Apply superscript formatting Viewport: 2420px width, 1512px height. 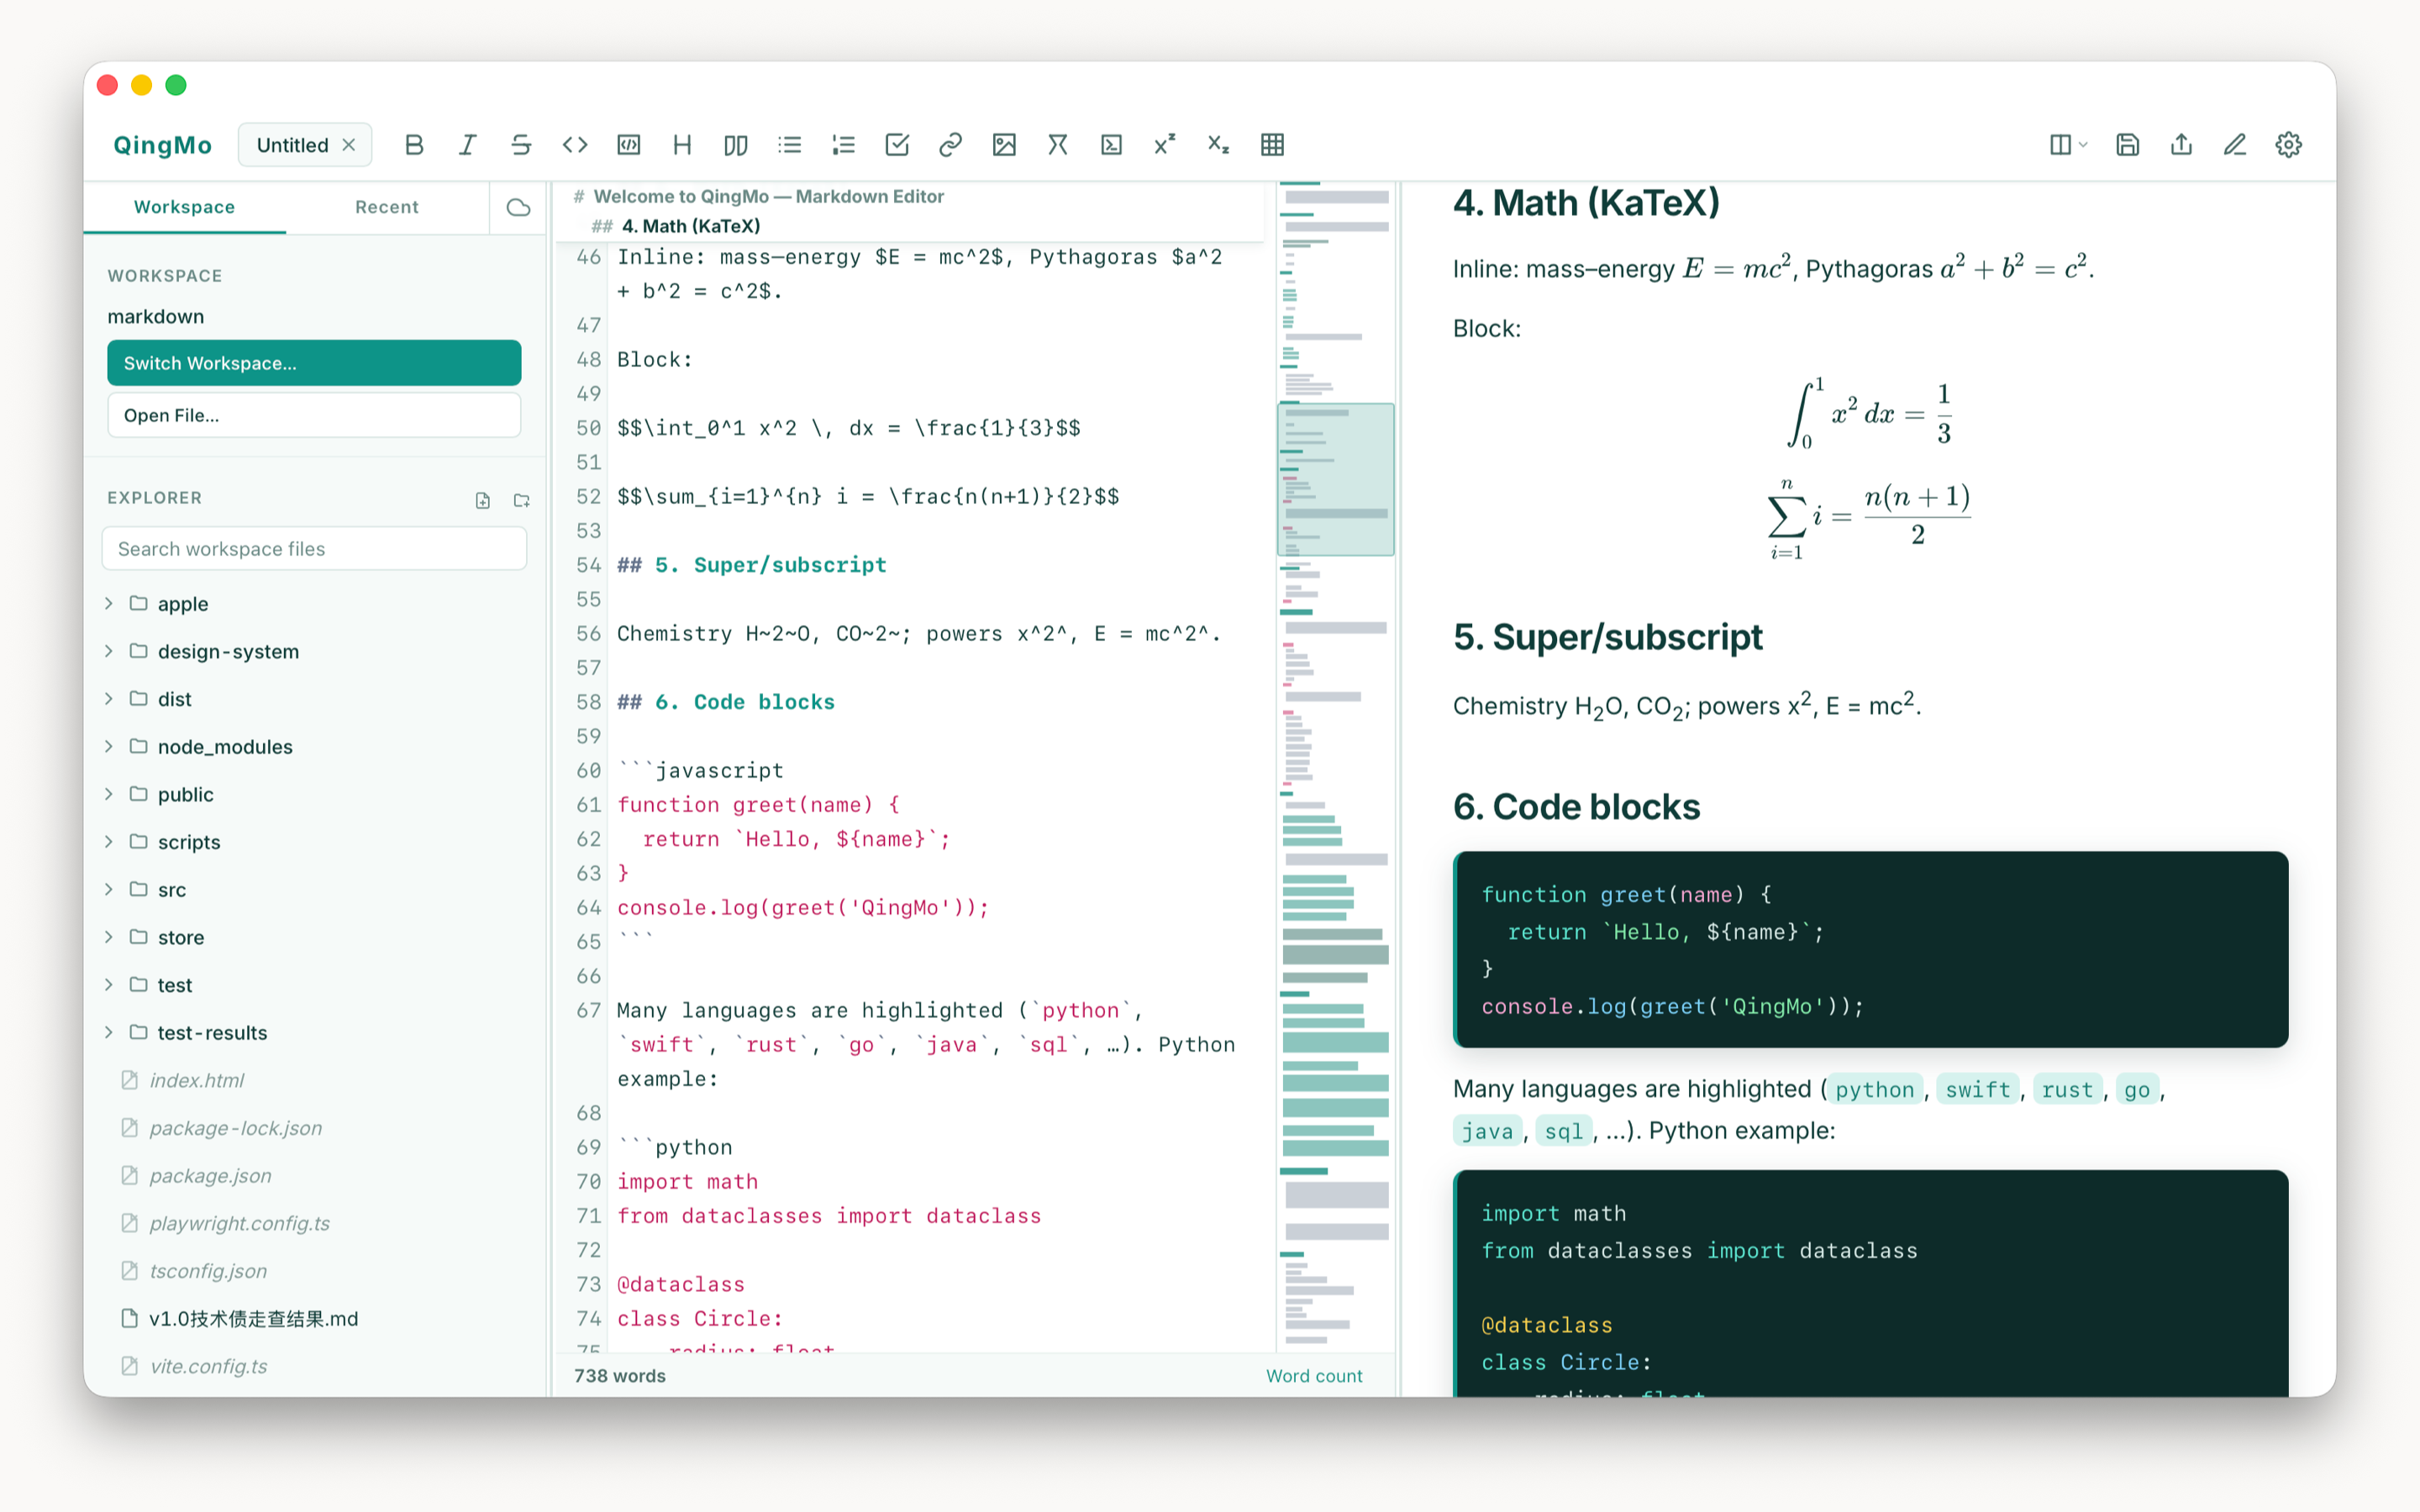coord(1165,145)
